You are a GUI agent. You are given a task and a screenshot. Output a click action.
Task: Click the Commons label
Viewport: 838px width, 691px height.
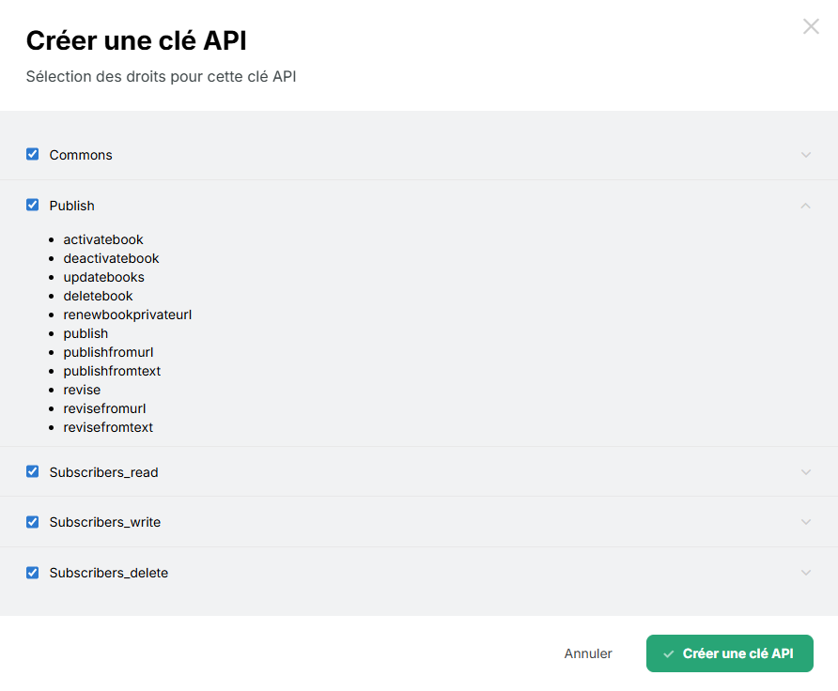tap(81, 155)
